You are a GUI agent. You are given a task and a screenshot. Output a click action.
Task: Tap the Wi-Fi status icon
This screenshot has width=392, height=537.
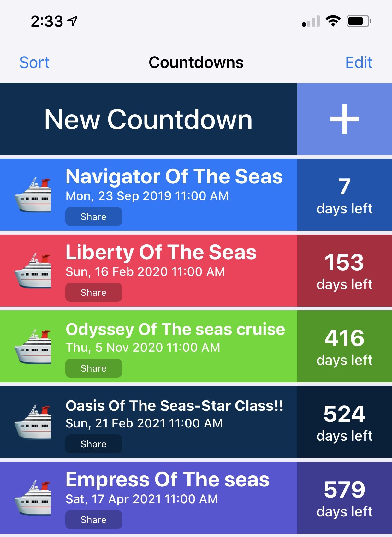[x=333, y=21]
